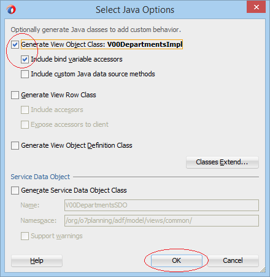Click the resize grip in dialog corner

(263, 270)
